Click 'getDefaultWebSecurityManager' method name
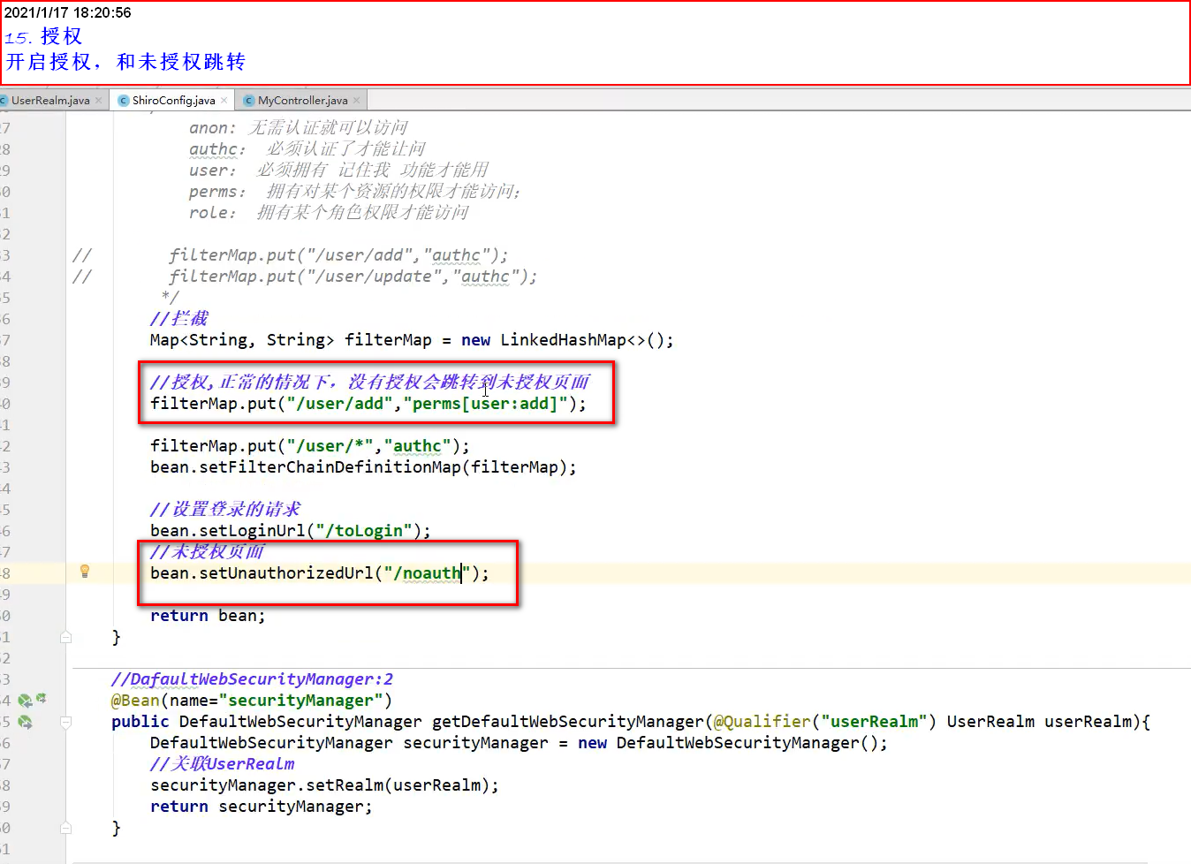 coord(567,722)
